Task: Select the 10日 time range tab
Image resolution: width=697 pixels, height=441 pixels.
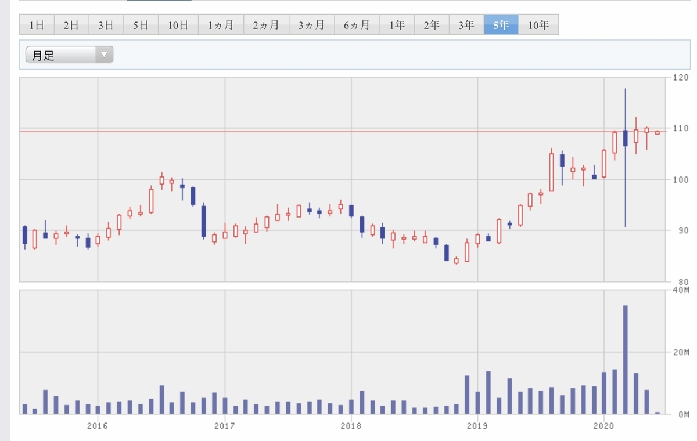Action: click(178, 26)
